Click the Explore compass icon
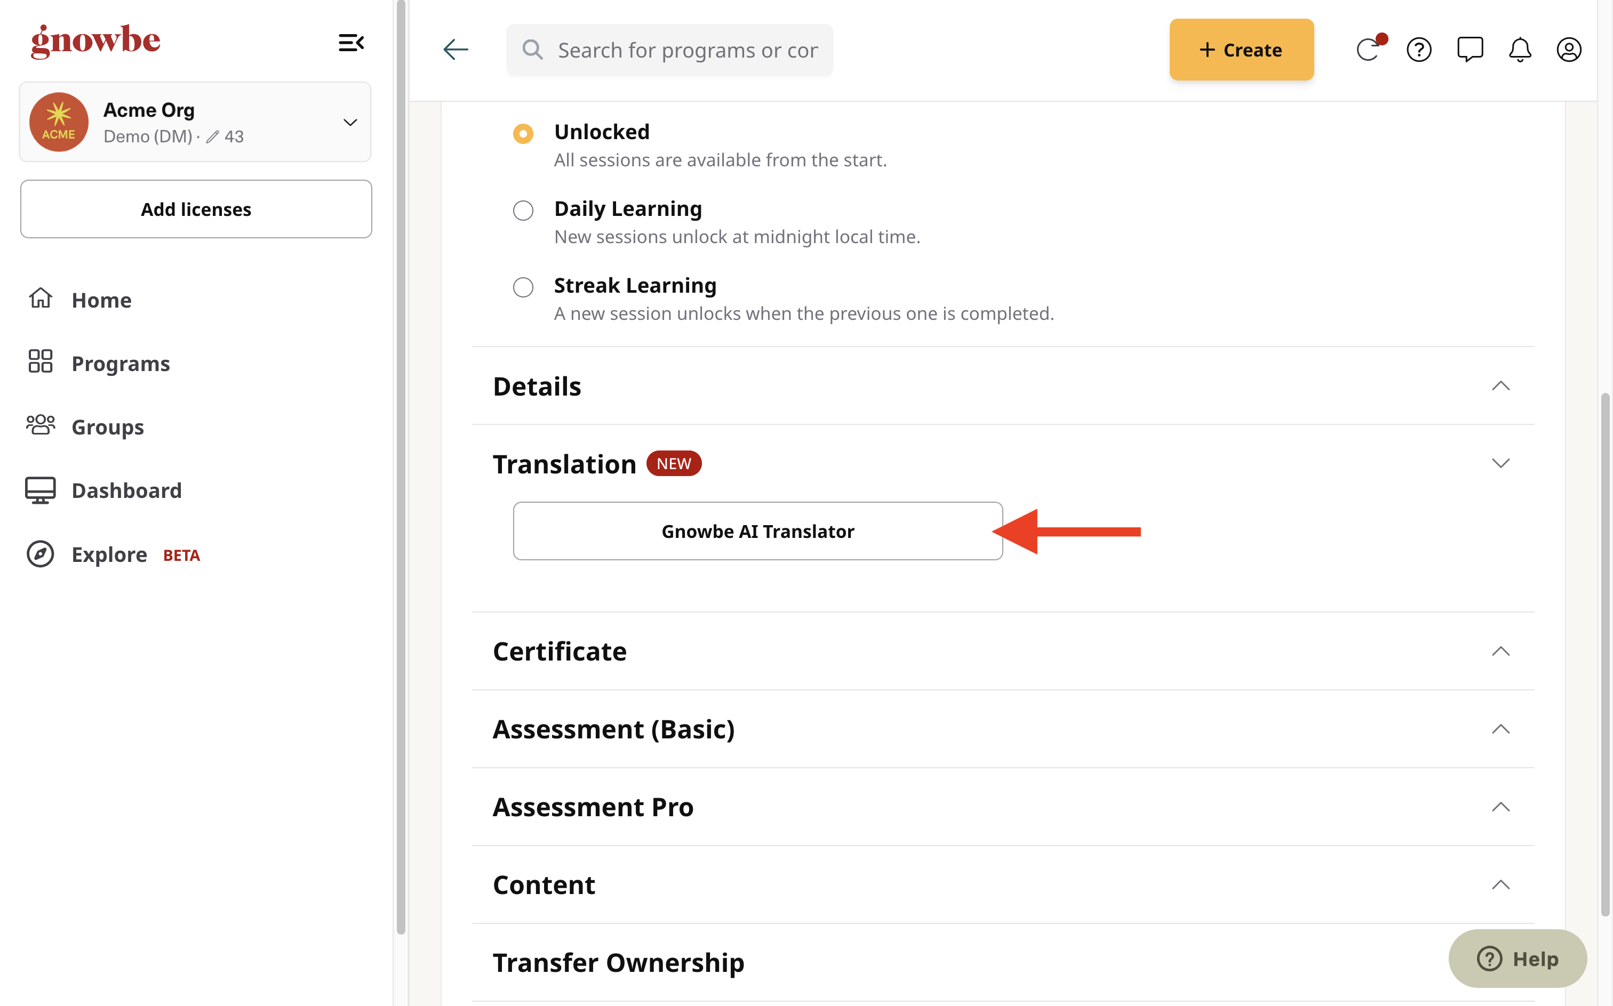1613x1006 pixels. pos(41,553)
